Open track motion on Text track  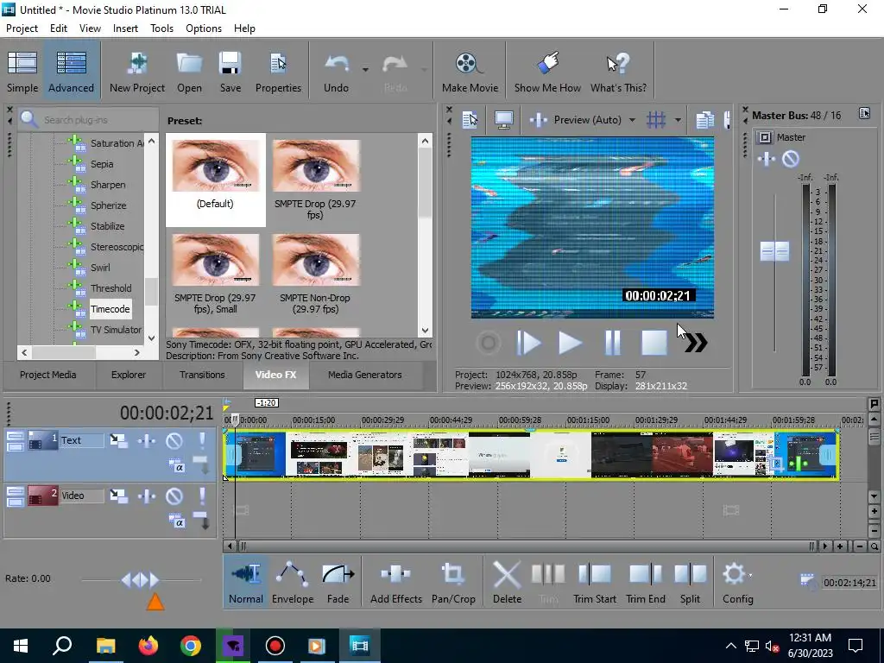click(118, 440)
